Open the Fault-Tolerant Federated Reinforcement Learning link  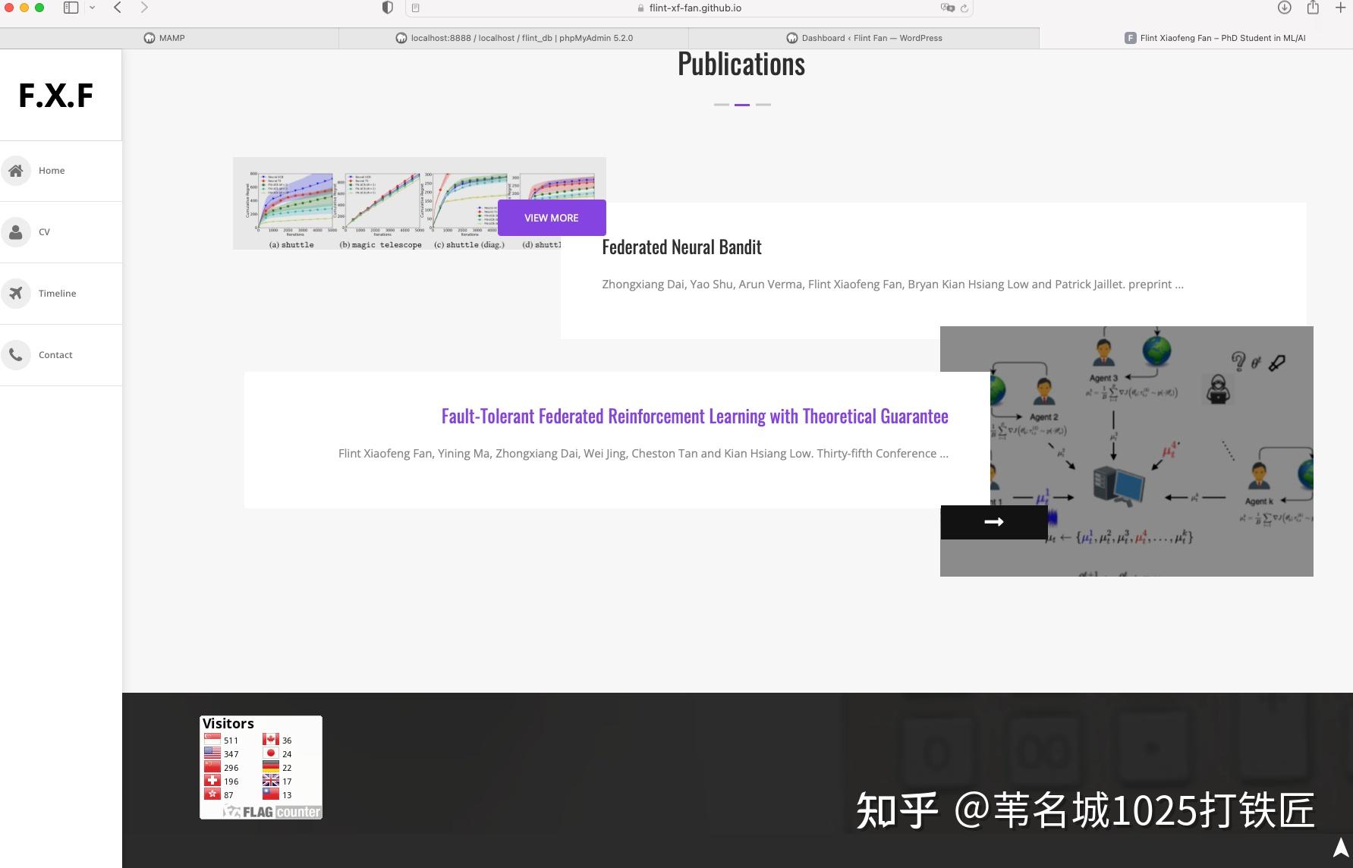694,416
